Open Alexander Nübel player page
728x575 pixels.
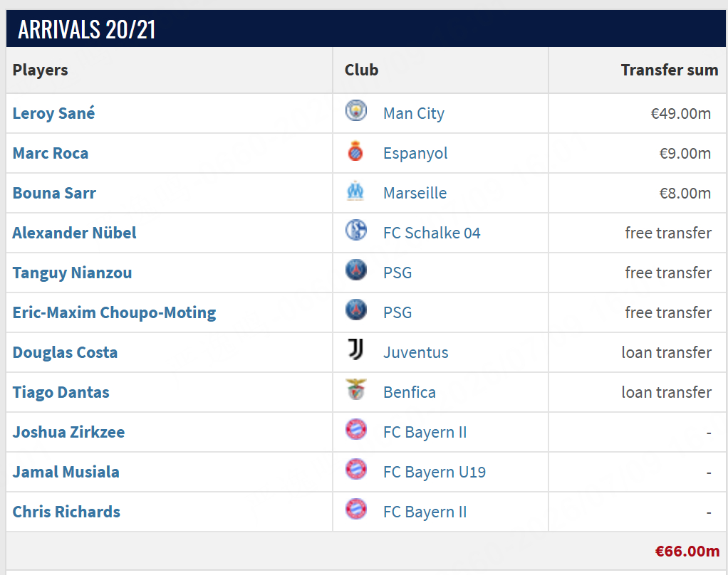[x=74, y=233]
